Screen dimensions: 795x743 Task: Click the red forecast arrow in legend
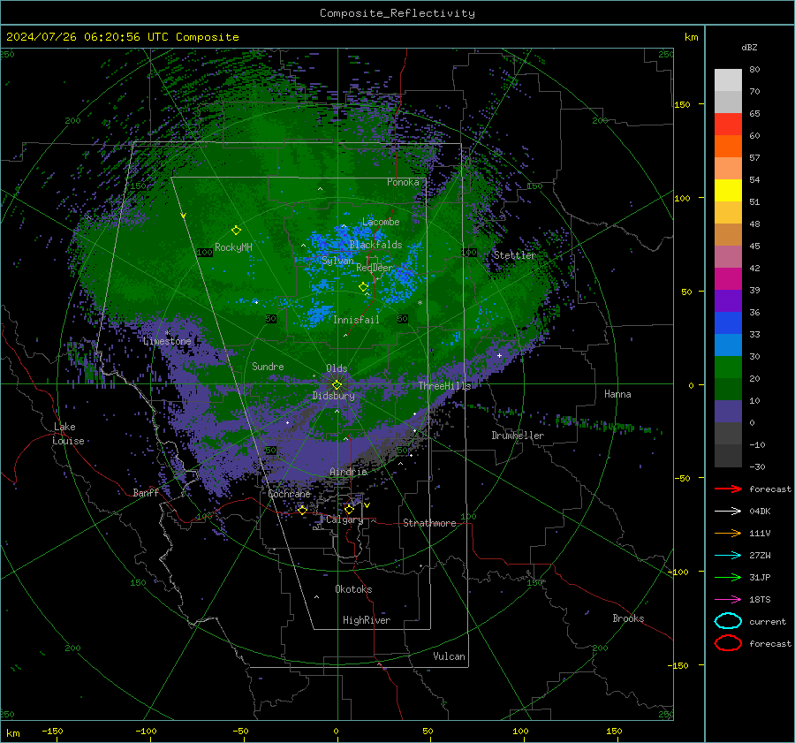tap(728, 489)
